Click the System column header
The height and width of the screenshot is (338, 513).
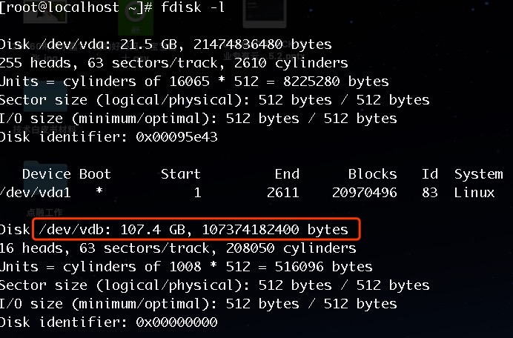click(479, 174)
